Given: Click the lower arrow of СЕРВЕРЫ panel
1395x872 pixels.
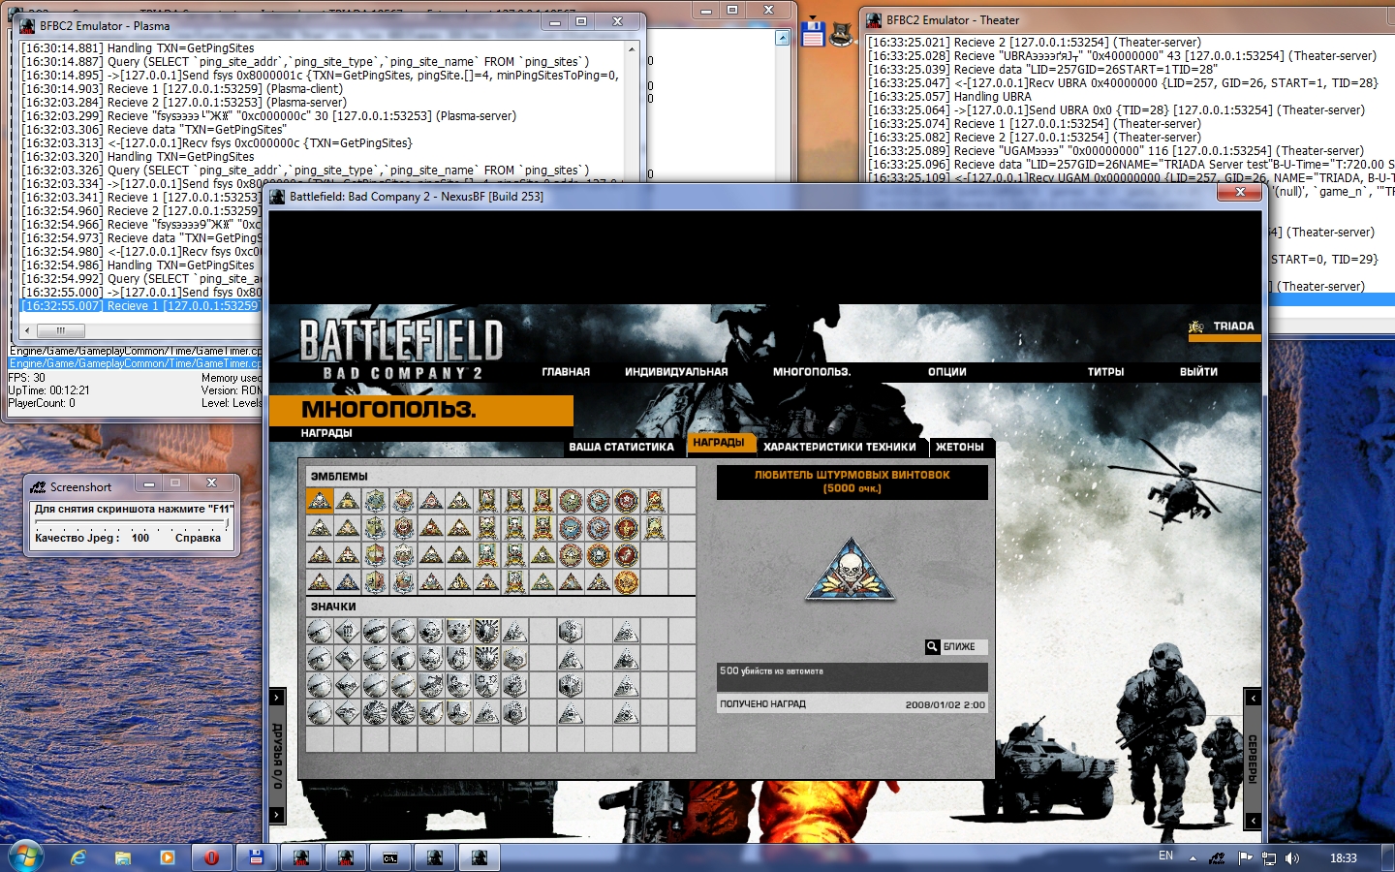Looking at the screenshot, I should point(1253,820).
